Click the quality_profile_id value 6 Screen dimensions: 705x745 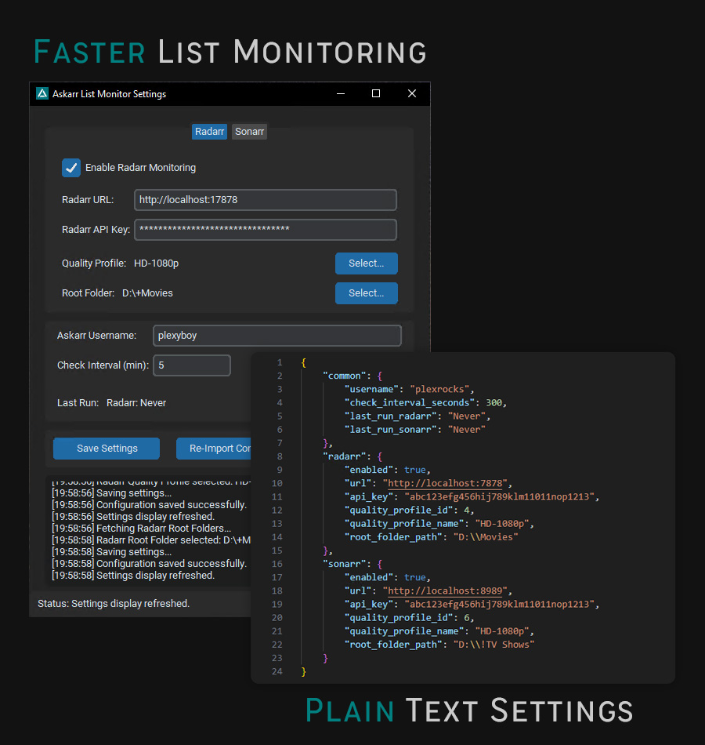467,618
